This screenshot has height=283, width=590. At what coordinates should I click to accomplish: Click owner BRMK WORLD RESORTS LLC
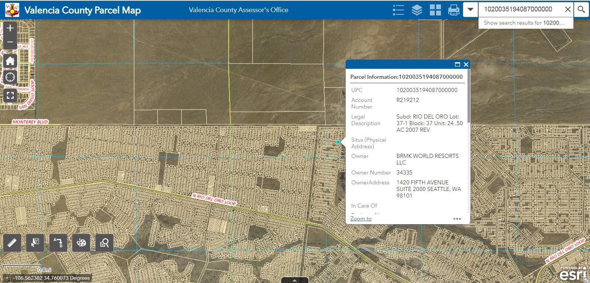pos(428,159)
